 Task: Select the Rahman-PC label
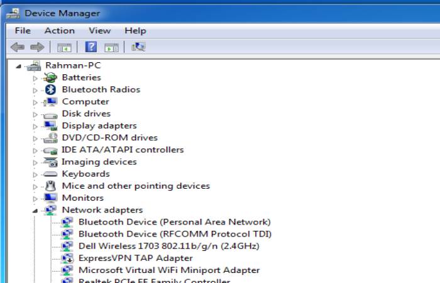pos(73,65)
